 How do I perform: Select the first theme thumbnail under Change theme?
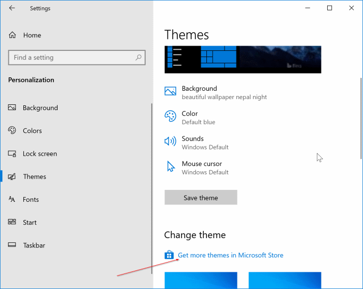click(x=201, y=280)
